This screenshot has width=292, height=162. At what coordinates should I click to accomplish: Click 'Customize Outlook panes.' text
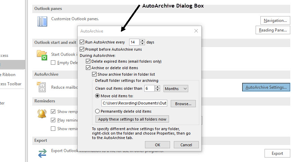click(75, 19)
